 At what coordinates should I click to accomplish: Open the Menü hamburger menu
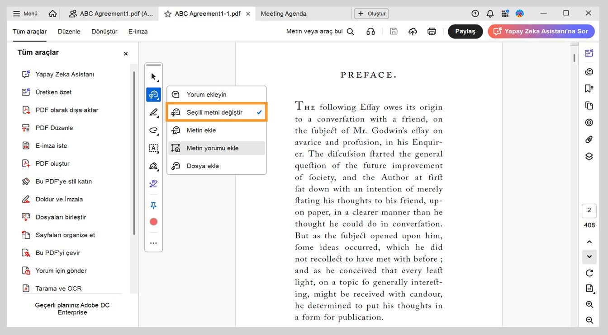click(x=25, y=14)
